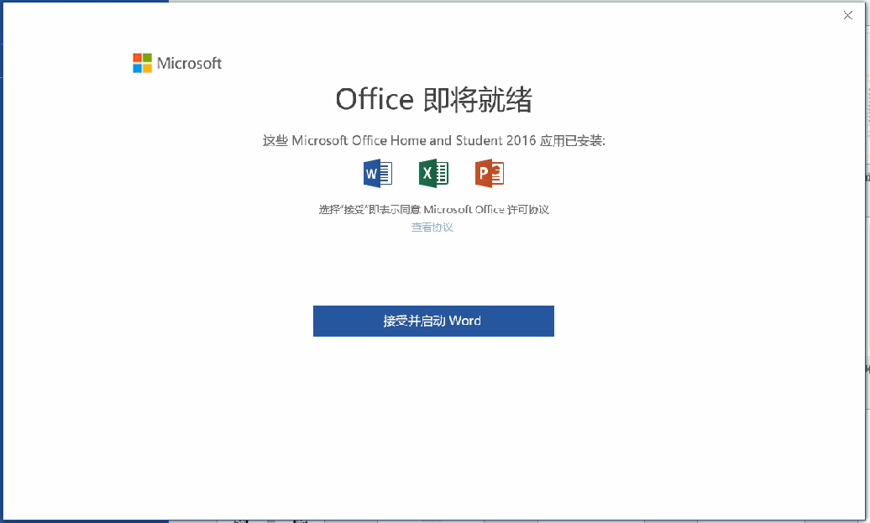
Task: Open the 查看协议 license agreement link
Action: 432,228
